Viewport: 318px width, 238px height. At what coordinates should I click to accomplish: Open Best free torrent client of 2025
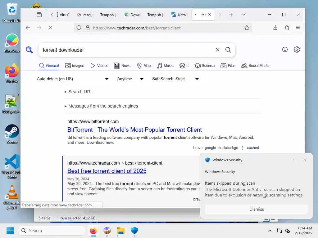click(107, 171)
